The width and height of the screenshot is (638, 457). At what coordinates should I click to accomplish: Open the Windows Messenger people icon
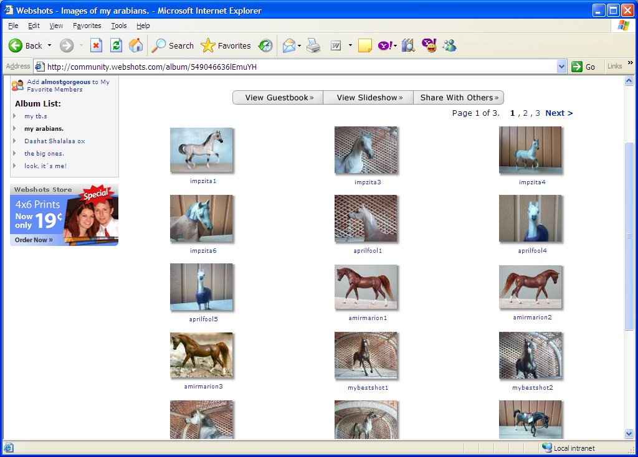(450, 45)
